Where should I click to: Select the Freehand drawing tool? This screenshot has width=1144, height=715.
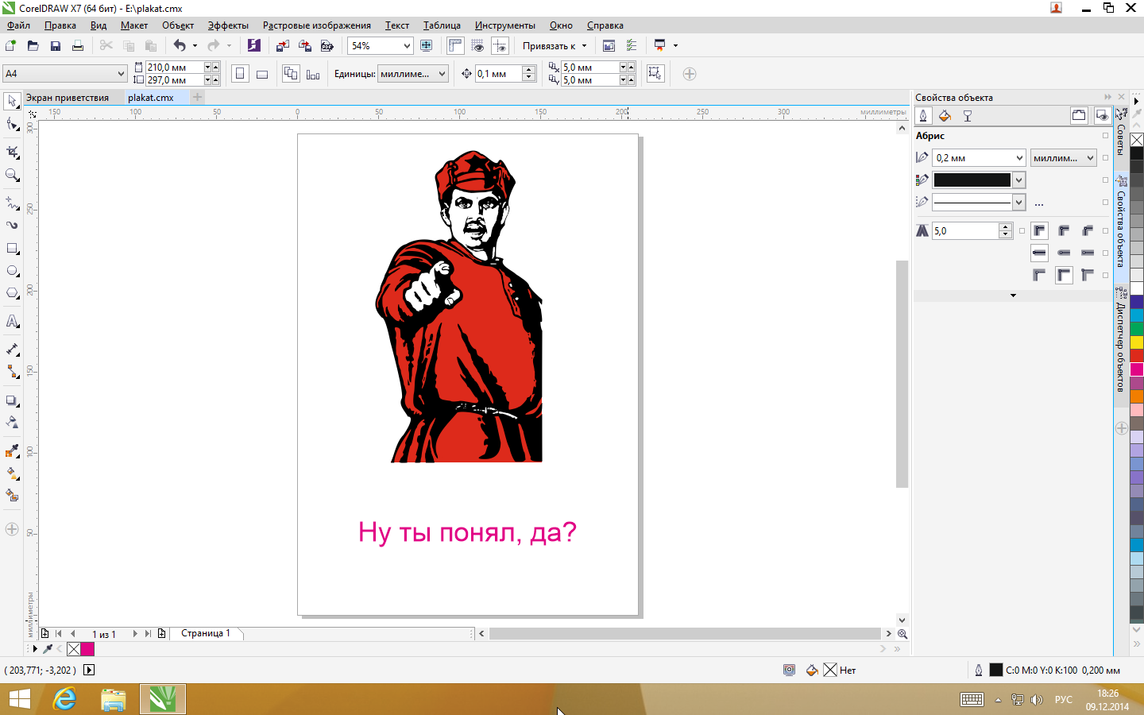point(12,203)
